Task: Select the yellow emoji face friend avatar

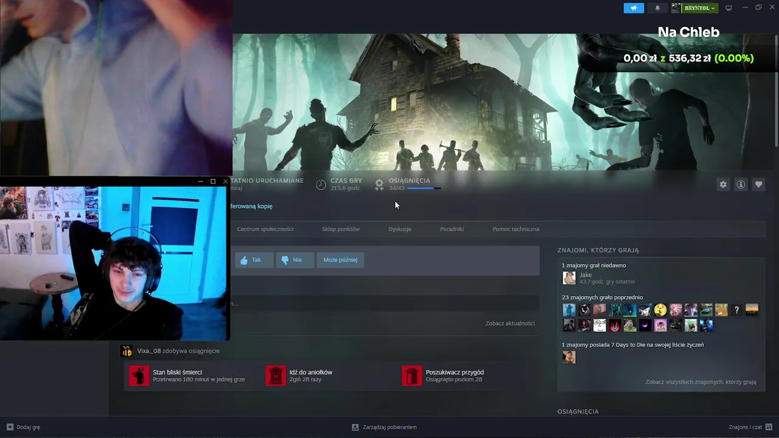Action: point(660,310)
